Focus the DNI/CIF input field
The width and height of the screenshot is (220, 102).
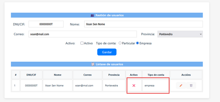(x=46, y=24)
